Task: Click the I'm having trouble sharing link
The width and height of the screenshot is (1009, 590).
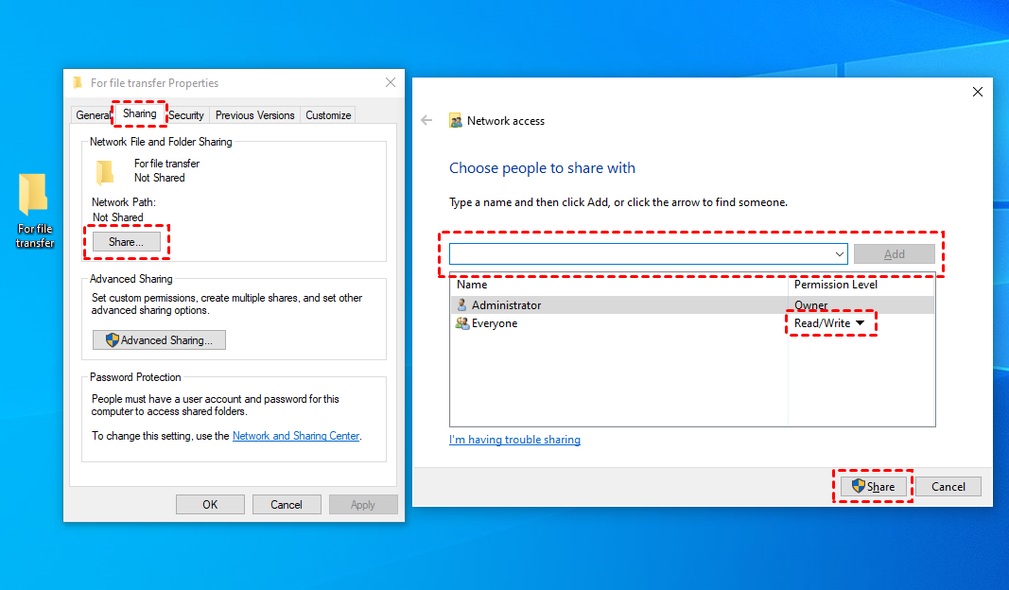Action: point(514,439)
